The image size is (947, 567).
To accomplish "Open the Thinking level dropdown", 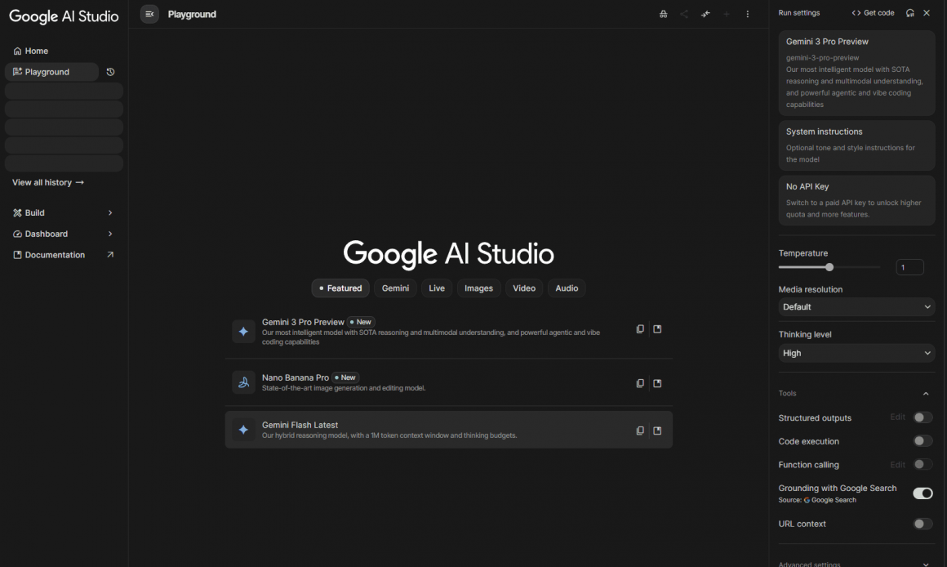I will 856,353.
